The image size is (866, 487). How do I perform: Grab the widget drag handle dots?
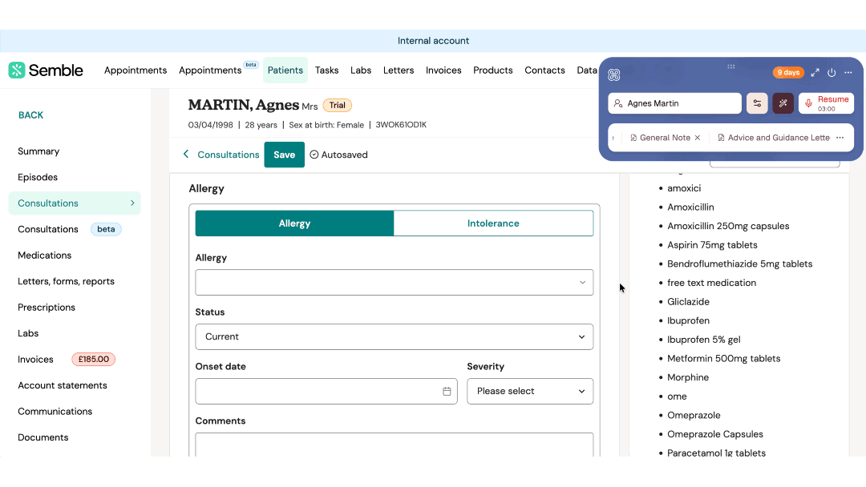(x=731, y=66)
